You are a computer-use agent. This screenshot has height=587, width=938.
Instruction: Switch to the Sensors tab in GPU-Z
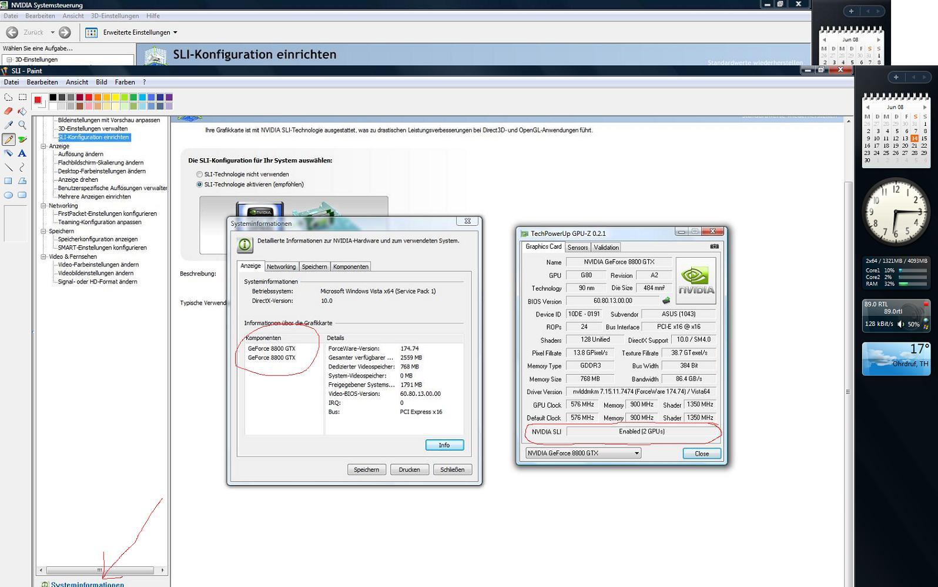[578, 247]
